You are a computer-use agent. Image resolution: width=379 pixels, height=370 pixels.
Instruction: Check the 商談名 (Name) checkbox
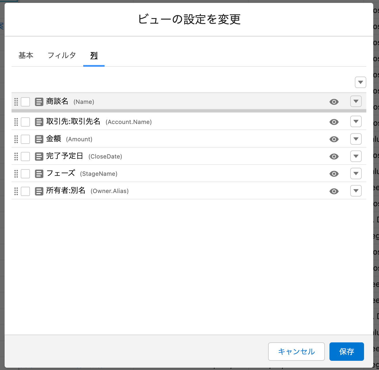tap(25, 102)
